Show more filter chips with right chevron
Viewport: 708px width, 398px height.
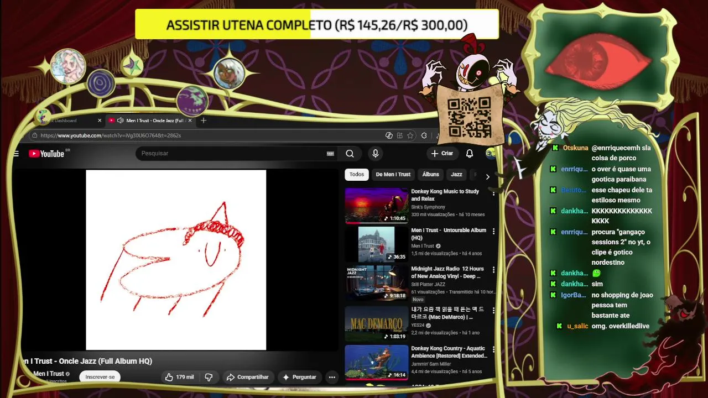[487, 177]
